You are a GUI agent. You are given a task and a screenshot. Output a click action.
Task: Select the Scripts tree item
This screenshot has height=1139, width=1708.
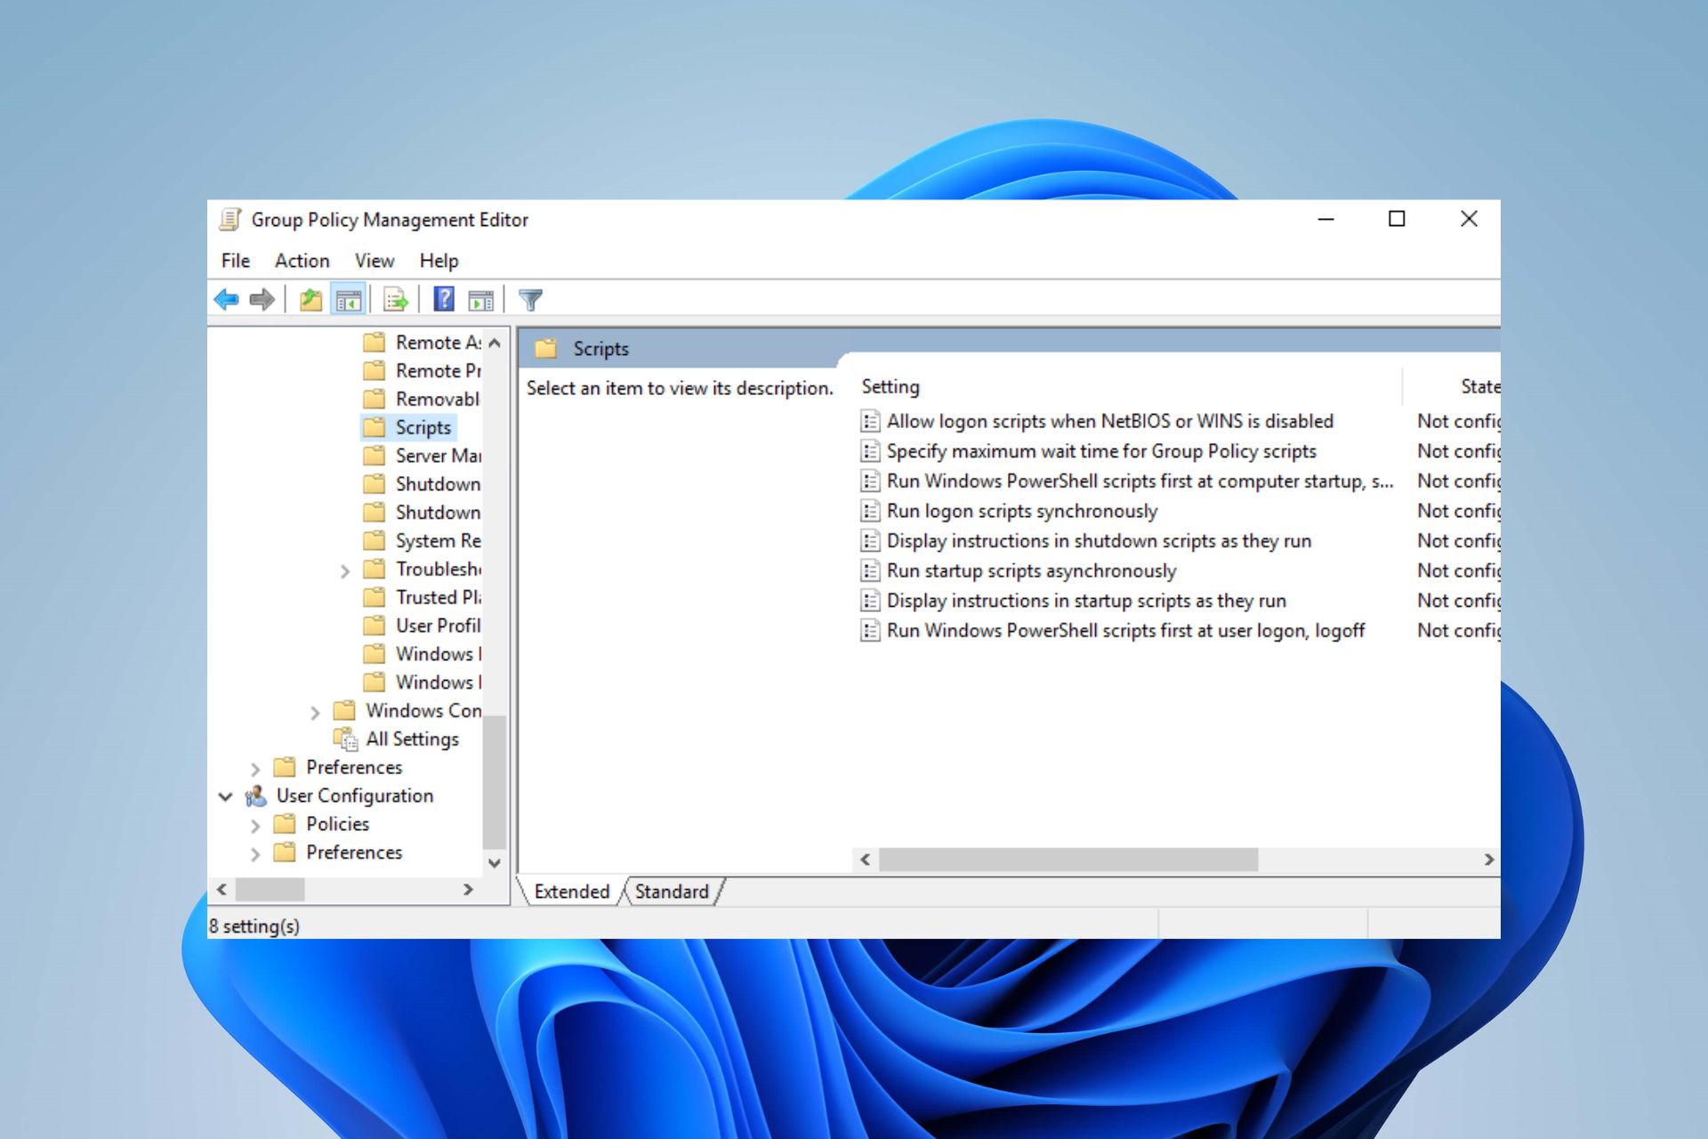point(423,427)
